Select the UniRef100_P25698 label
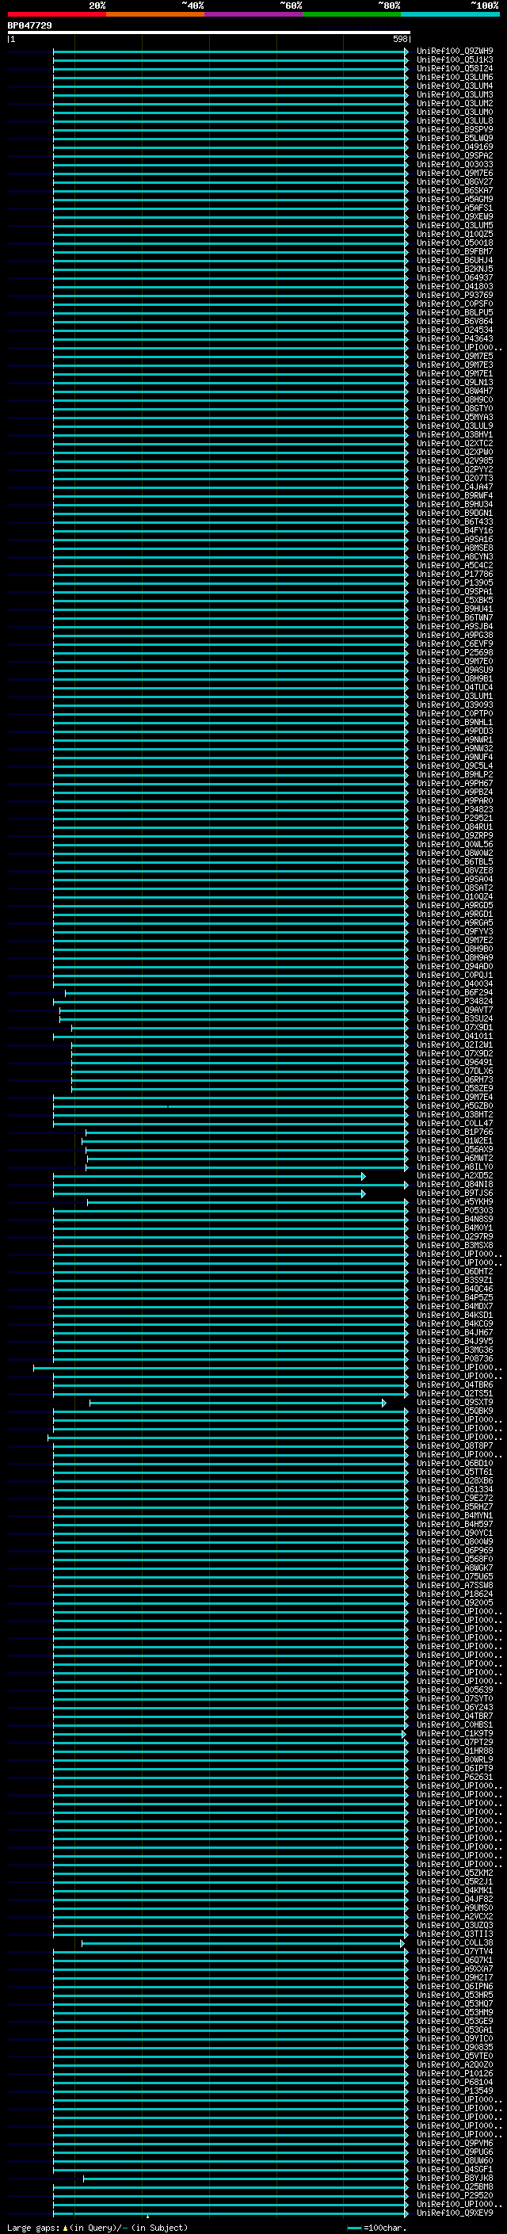507x2234 pixels. [x=455, y=653]
